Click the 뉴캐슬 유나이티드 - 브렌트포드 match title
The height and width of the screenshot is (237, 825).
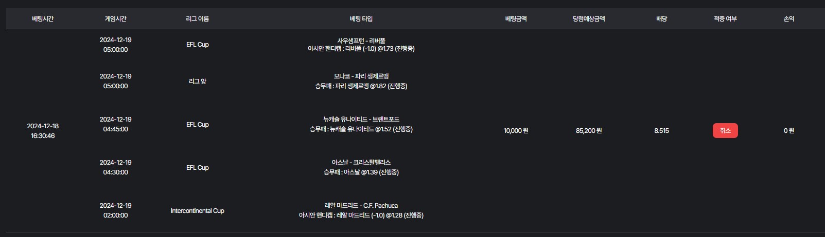(x=361, y=120)
